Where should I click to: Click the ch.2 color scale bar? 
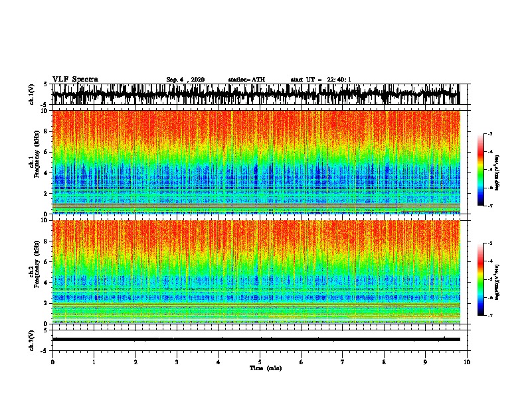481,279
